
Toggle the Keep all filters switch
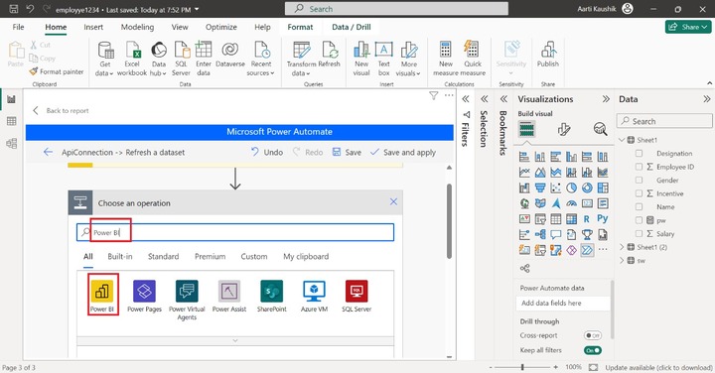point(592,350)
